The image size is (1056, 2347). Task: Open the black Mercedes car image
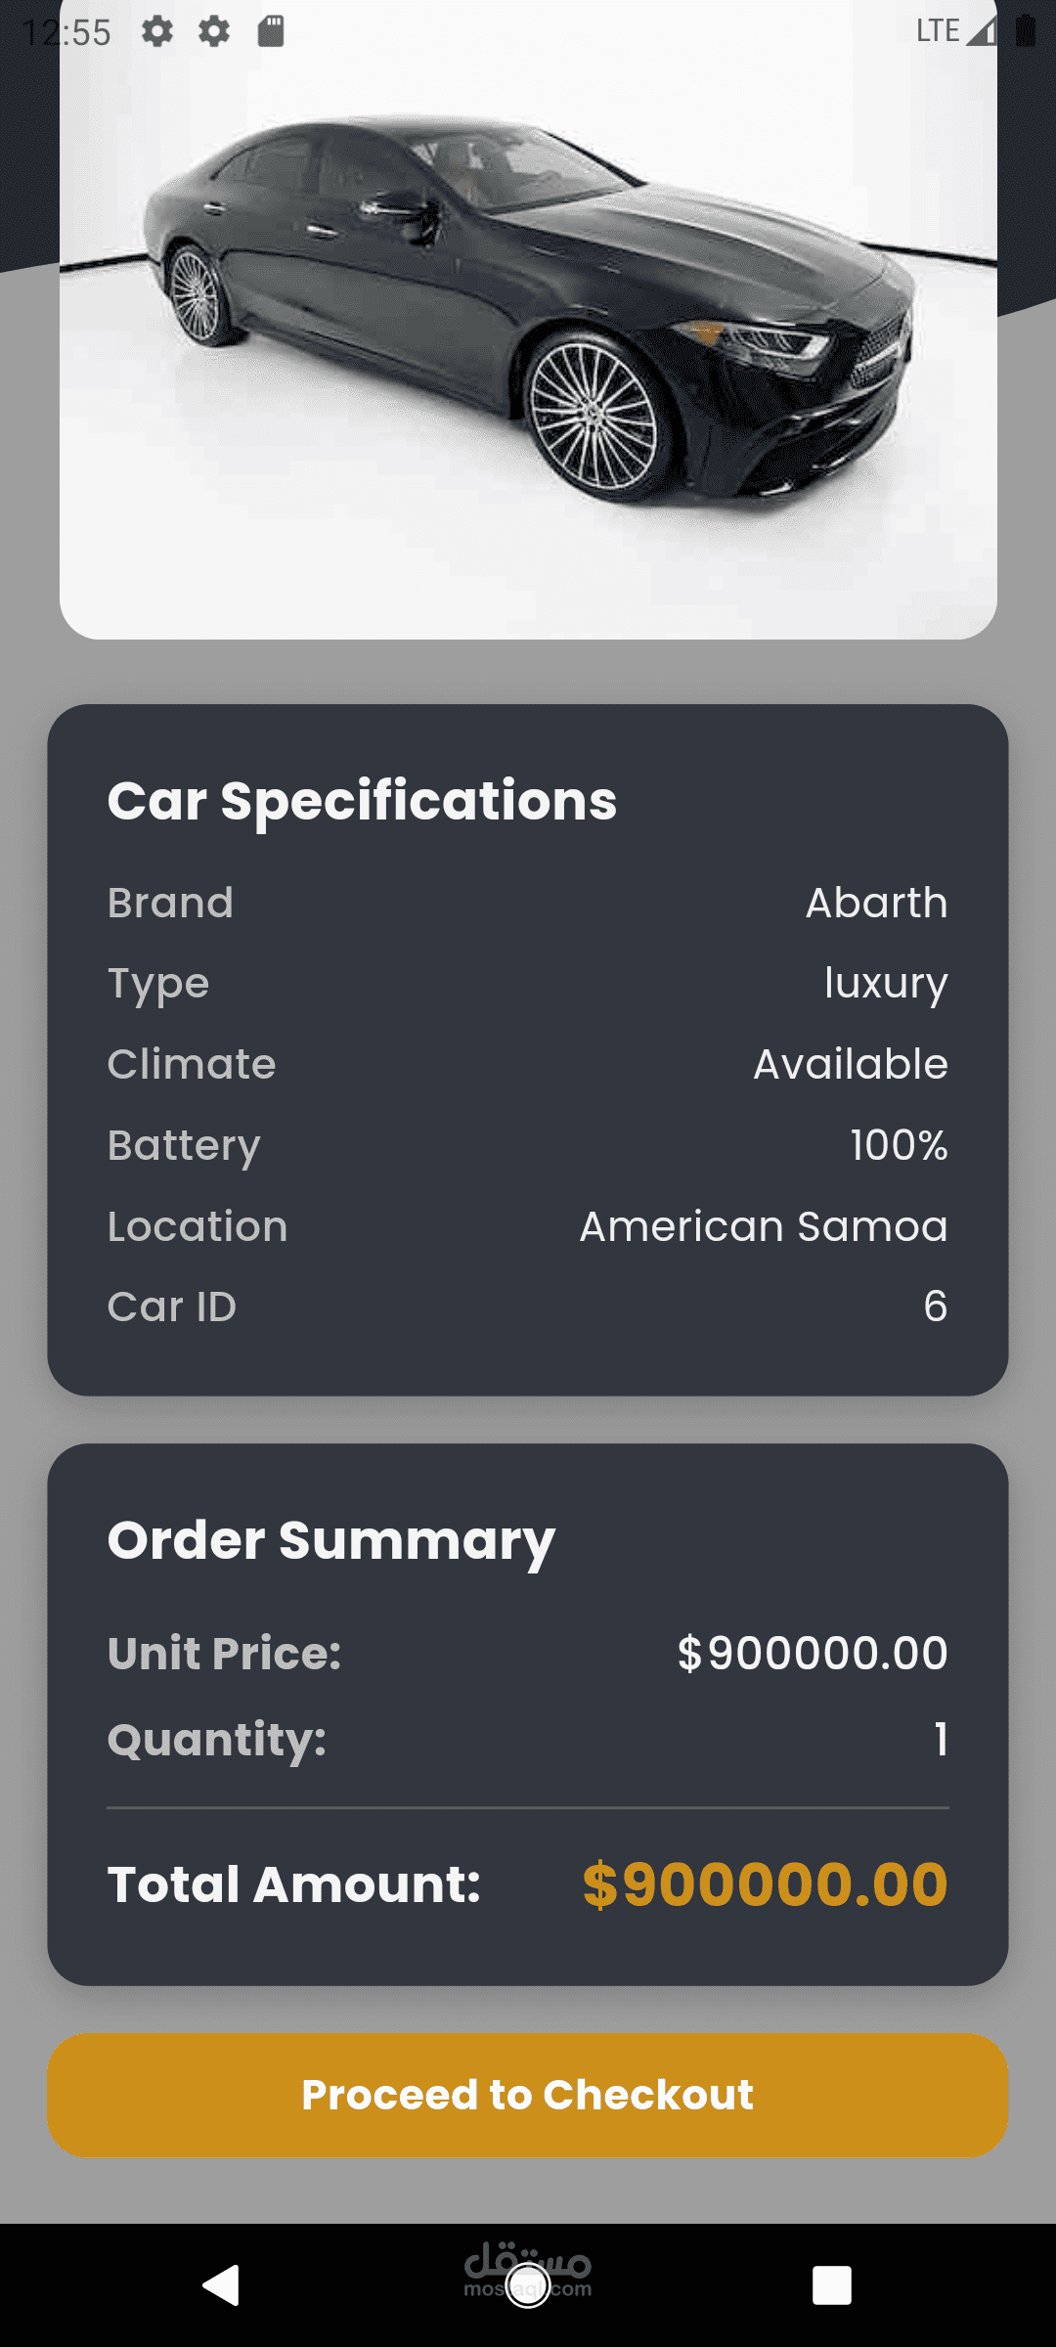tap(528, 320)
